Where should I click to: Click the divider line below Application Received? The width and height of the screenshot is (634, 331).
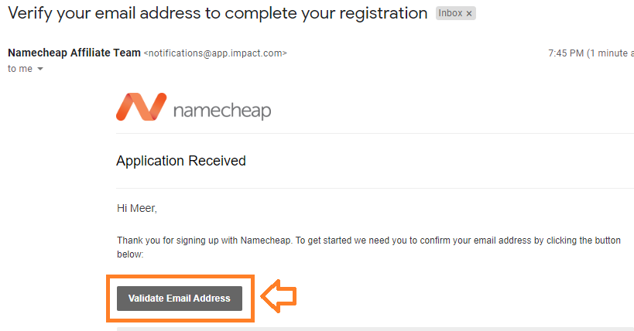click(x=375, y=189)
